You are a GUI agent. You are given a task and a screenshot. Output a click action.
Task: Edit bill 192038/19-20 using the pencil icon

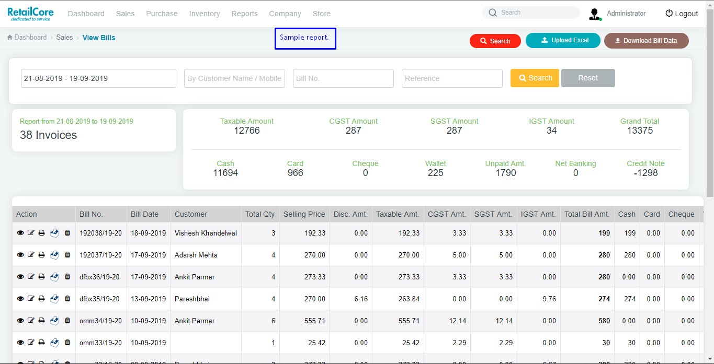pos(31,233)
